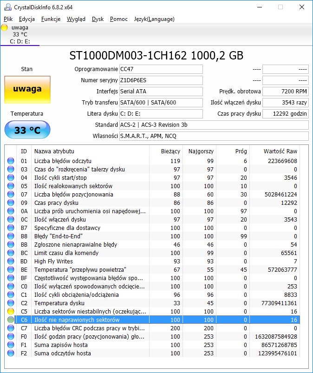Click status icon for attribute C7 CRC errors
Screen dimensions: 313x373
coord(11,328)
